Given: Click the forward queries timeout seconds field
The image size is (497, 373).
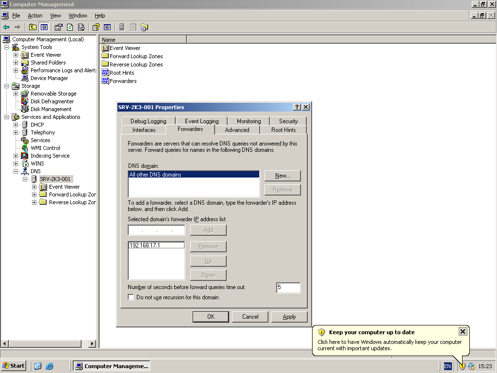Looking at the screenshot, I should tap(288, 288).
